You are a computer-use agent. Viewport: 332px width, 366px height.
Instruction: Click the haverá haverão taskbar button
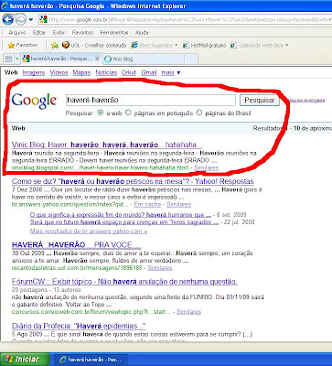(x=91, y=360)
